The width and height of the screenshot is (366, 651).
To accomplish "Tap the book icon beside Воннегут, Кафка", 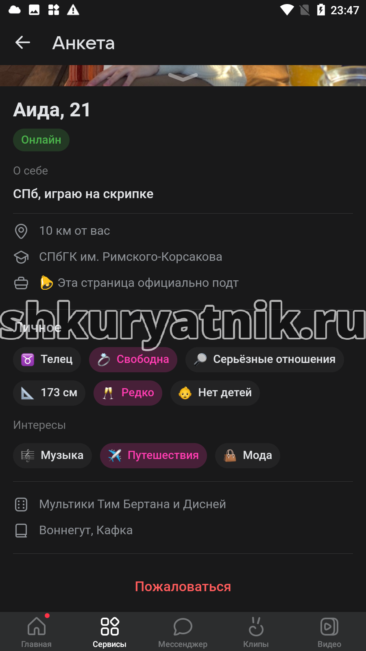I will coord(21,531).
